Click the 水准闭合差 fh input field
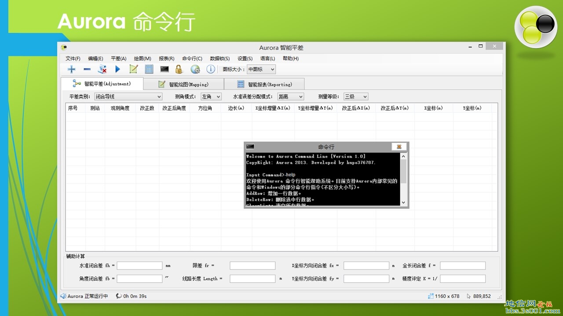The image size is (563, 316). tap(140, 266)
